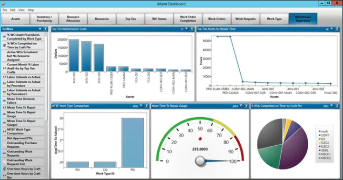Click icon of Labor Estimate vs Actual by Procedure1
Screen dimensions: 343x180
coord(4,92)
